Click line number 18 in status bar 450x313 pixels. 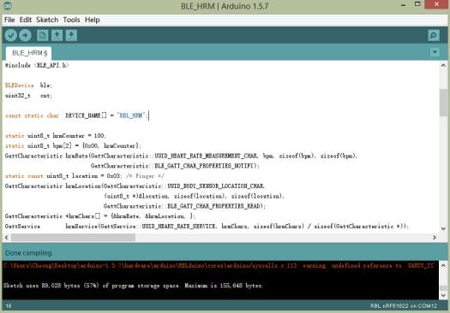point(9,306)
